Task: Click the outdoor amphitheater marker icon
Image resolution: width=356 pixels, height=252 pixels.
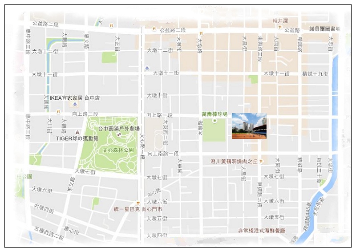Action: pos(118,134)
